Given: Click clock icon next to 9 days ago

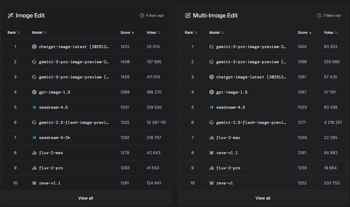Looking at the screenshot, I should 142,15.
